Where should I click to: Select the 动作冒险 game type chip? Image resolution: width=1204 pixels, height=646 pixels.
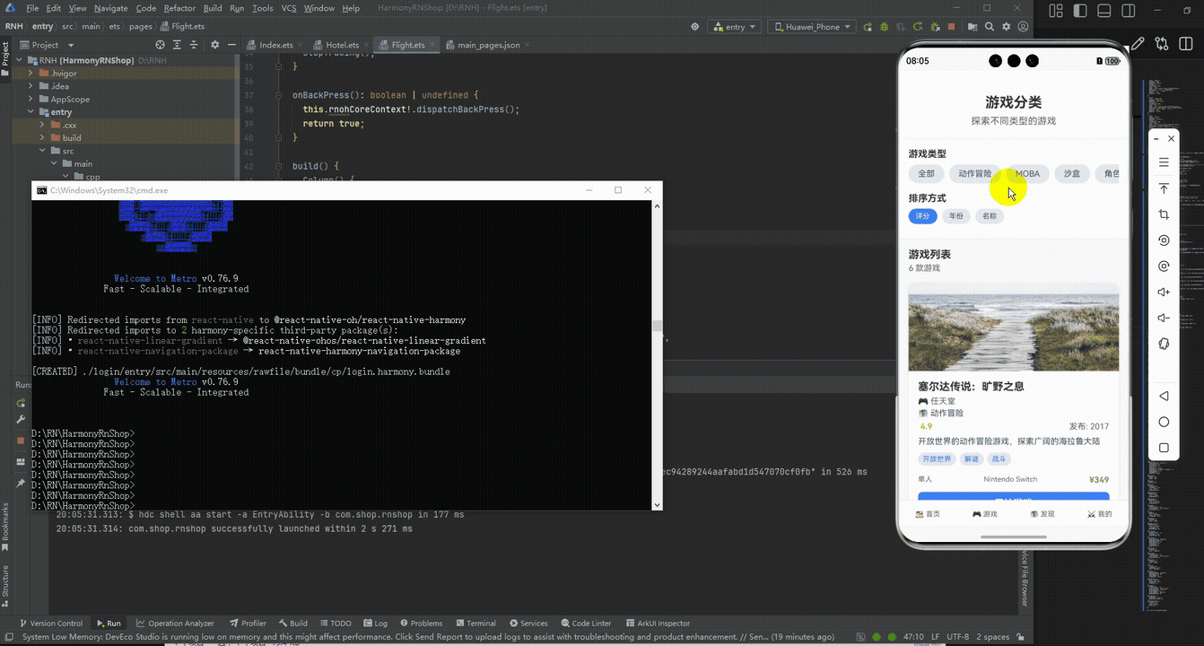click(975, 174)
